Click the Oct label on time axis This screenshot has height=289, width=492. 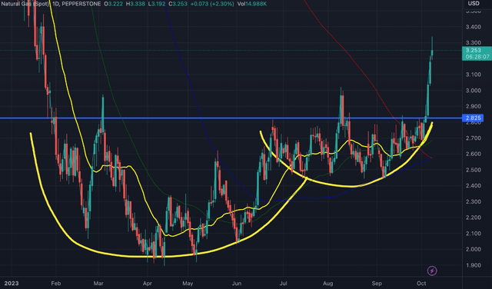(x=421, y=284)
